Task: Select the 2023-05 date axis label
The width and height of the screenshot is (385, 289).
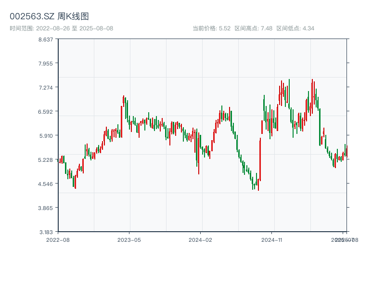Action: click(x=129, y=239)
